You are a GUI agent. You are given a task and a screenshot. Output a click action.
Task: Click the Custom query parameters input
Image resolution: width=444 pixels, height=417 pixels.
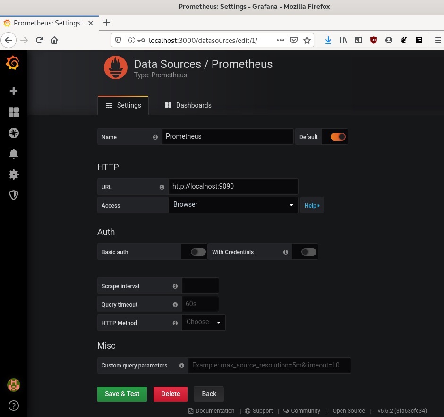point(270,365)
